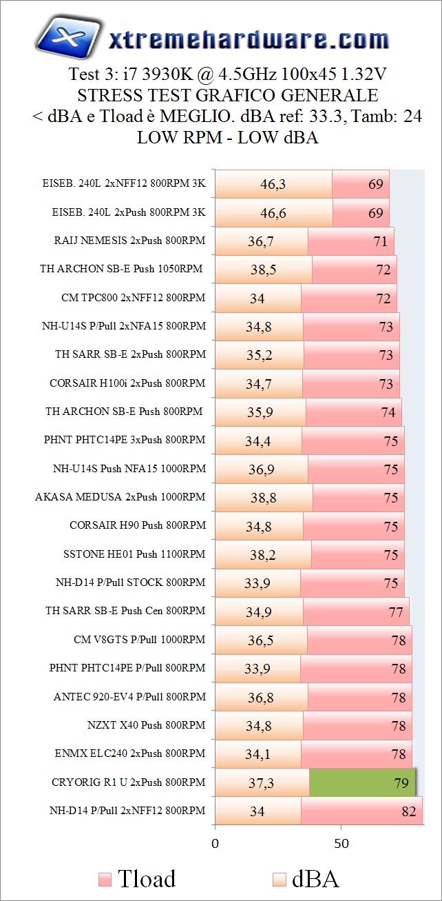Click the AKASA MEDUSA dBA value 38,8
The image size is (442, 901).
pos(264,498)
